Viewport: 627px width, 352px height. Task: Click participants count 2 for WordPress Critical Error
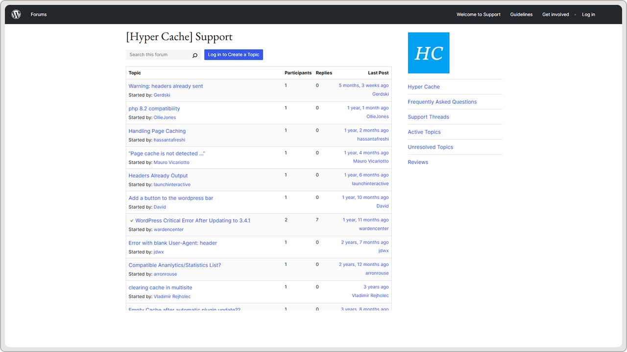pyautogui.click(x=286, y=220)
